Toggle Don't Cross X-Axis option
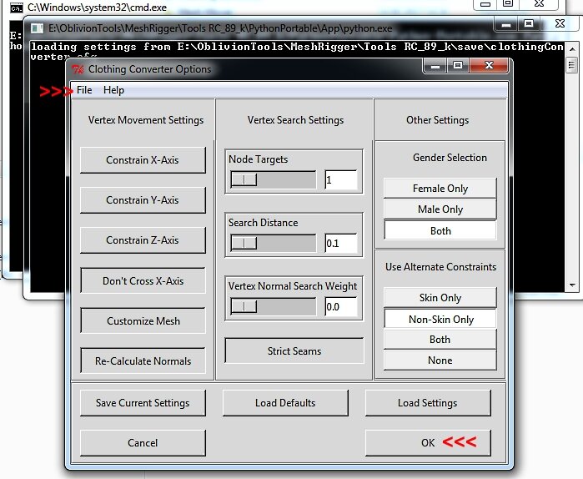The image size is (583, 479). click(x=143, y=280)
